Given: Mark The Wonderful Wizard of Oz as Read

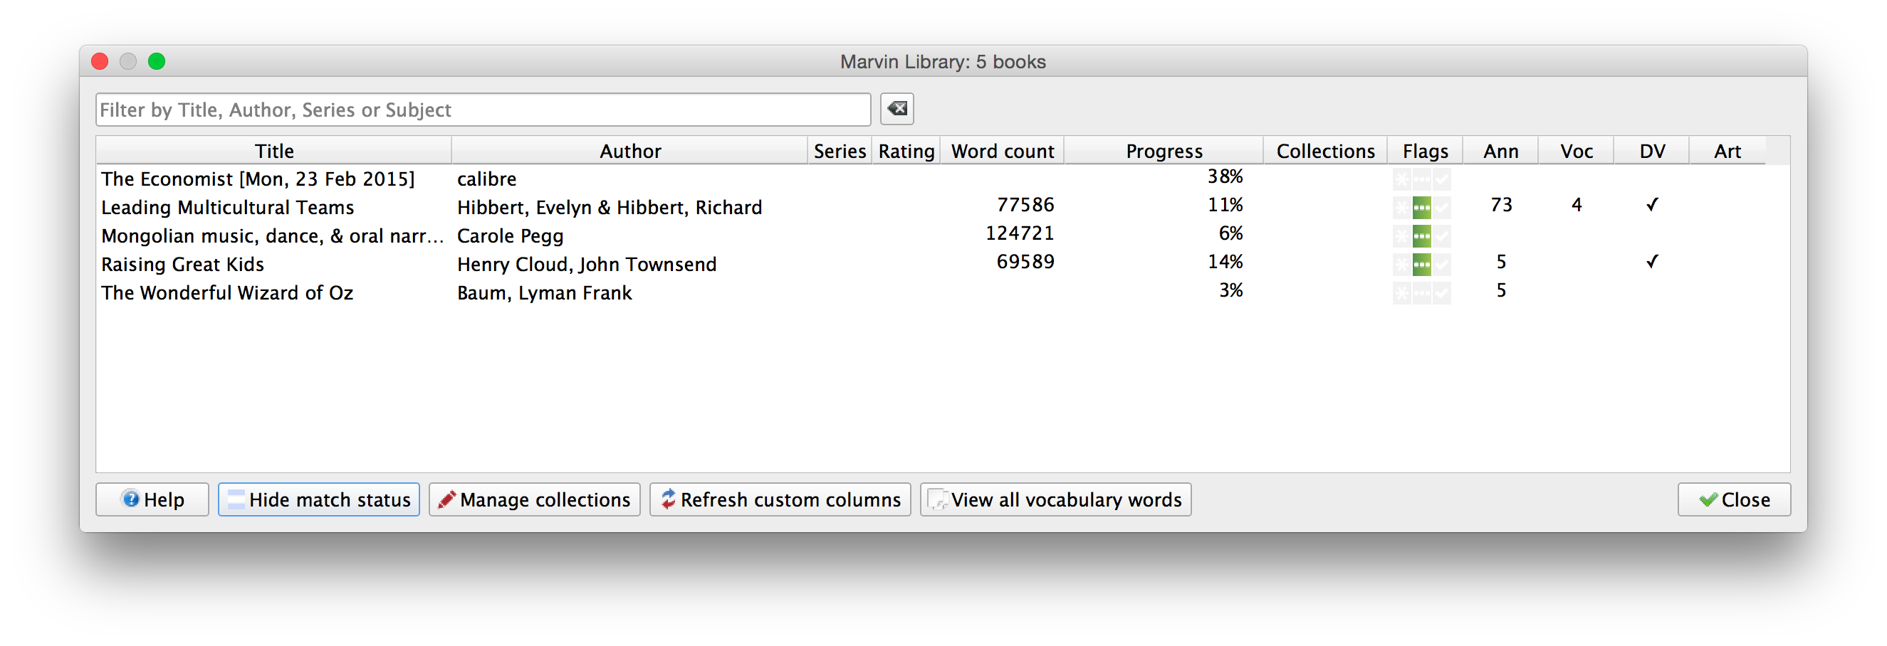Looking at the screenshot, I should tap(1442, 293).
